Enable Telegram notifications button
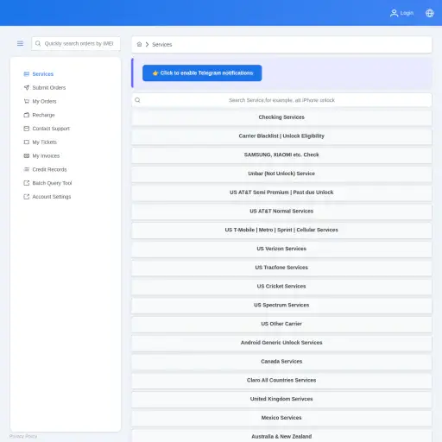 point(202,73)
